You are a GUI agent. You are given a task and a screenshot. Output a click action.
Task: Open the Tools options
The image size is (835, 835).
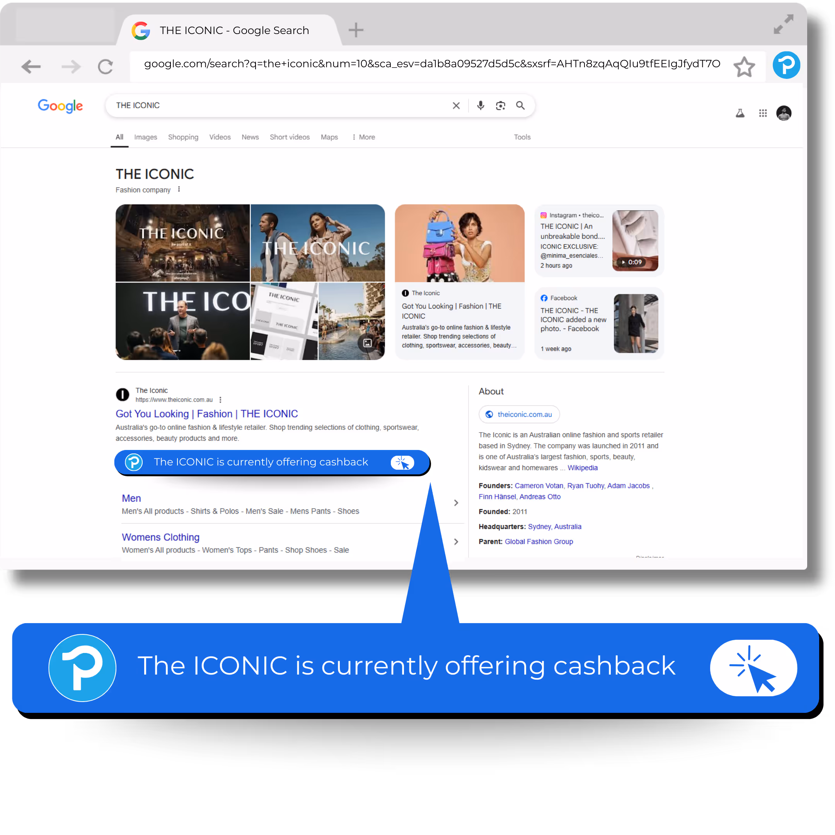point(522,137)
